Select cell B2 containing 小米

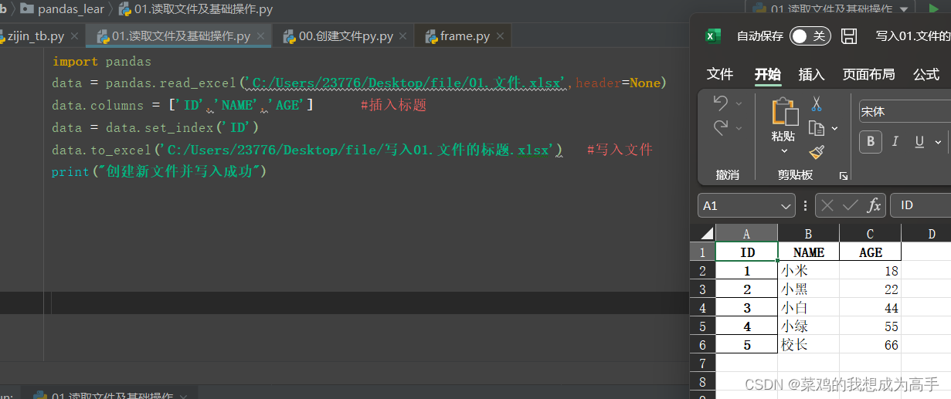coord(807,271)
